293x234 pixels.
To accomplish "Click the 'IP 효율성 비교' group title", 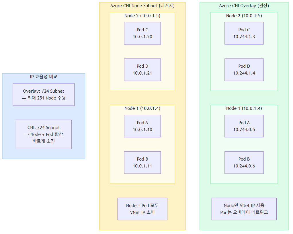I will 44,77.
